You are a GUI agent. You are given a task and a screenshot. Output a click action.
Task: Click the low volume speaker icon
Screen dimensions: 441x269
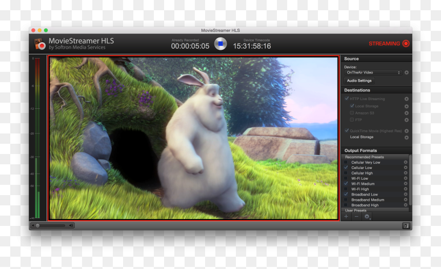[33, 226]
